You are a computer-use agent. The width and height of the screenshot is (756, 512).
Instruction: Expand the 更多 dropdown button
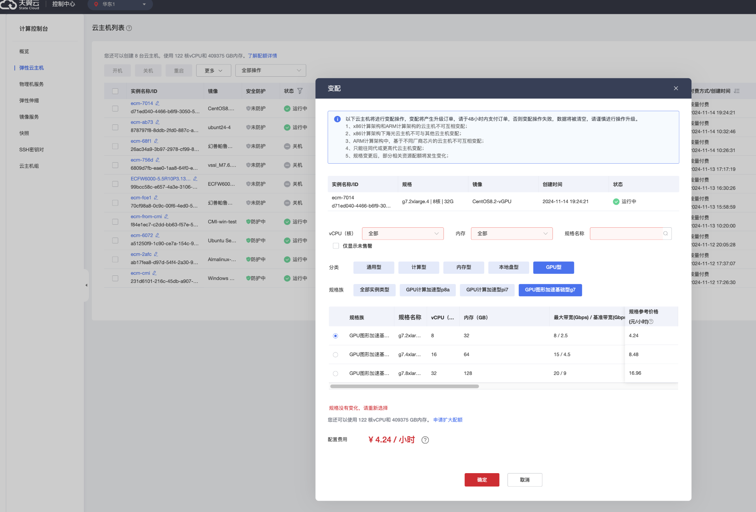click(214, 71)
